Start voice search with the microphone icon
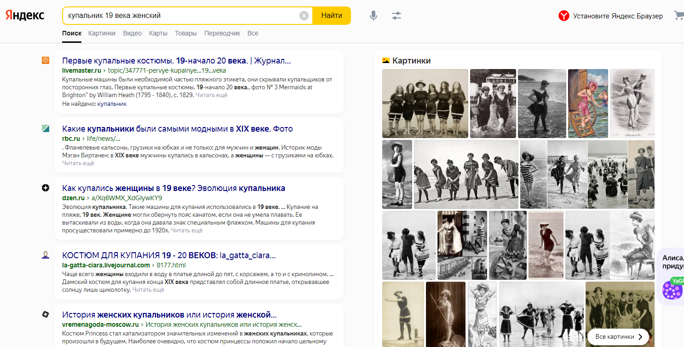This screenshot has width=684, height=347. (374, 16)
